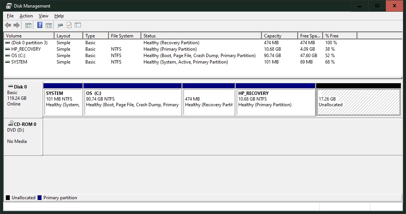Image resolution: width=406 pixels, height=214 pixels.
Task: Click the Back arrow in the toolbar
Action: [8, 25]
